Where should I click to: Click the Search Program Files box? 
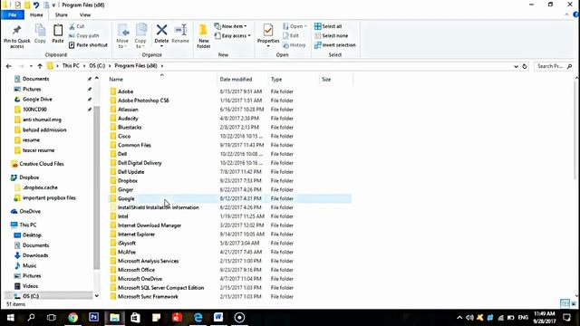pos(554,66)
